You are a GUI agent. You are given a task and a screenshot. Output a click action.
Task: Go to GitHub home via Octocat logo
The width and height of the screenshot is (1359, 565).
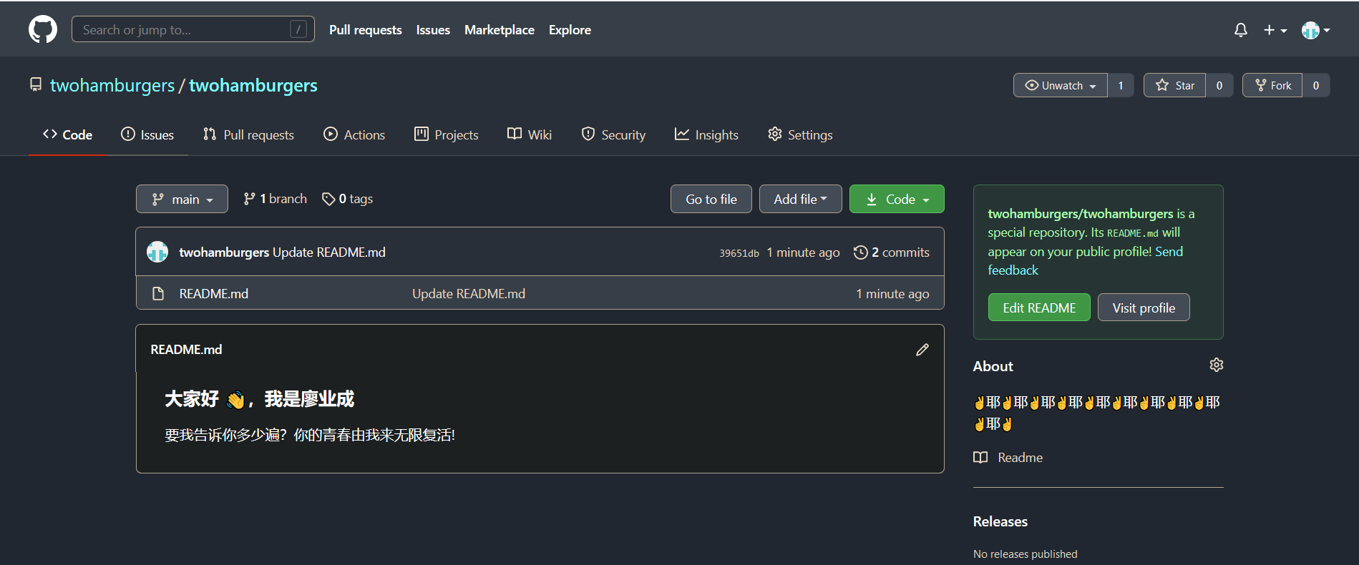[43, 29]
